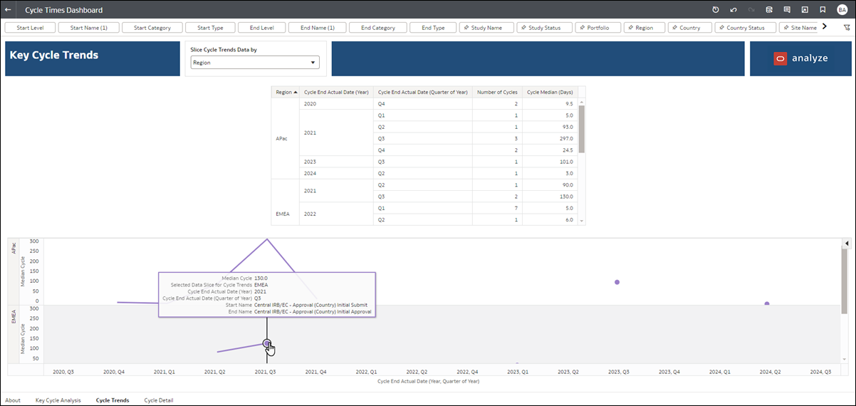Open the Cycle Detail tab
856x406 pixels.
pos(159,400)
